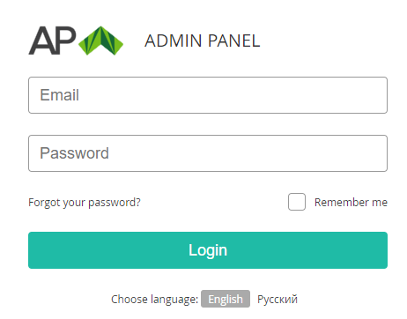Image resolution: width=407 pixels, height=319 pixels.
Task: Select English as the language
Action: pyautogui.click(x=226, y=299)
